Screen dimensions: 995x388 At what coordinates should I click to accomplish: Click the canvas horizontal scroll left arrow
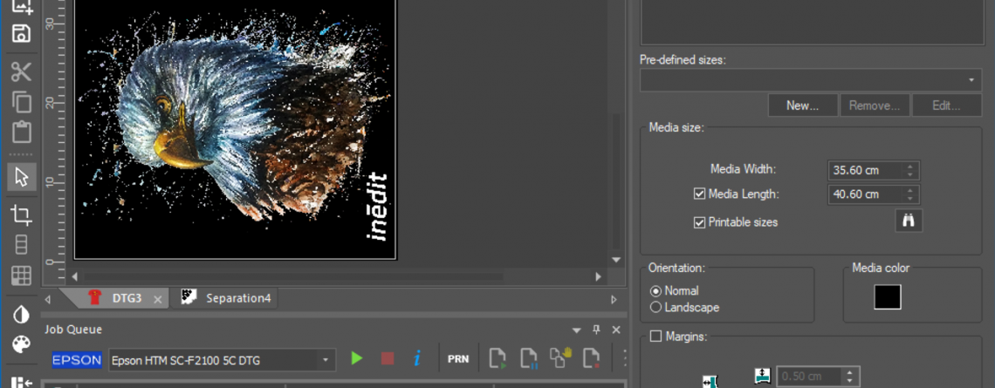coord(75,277)
